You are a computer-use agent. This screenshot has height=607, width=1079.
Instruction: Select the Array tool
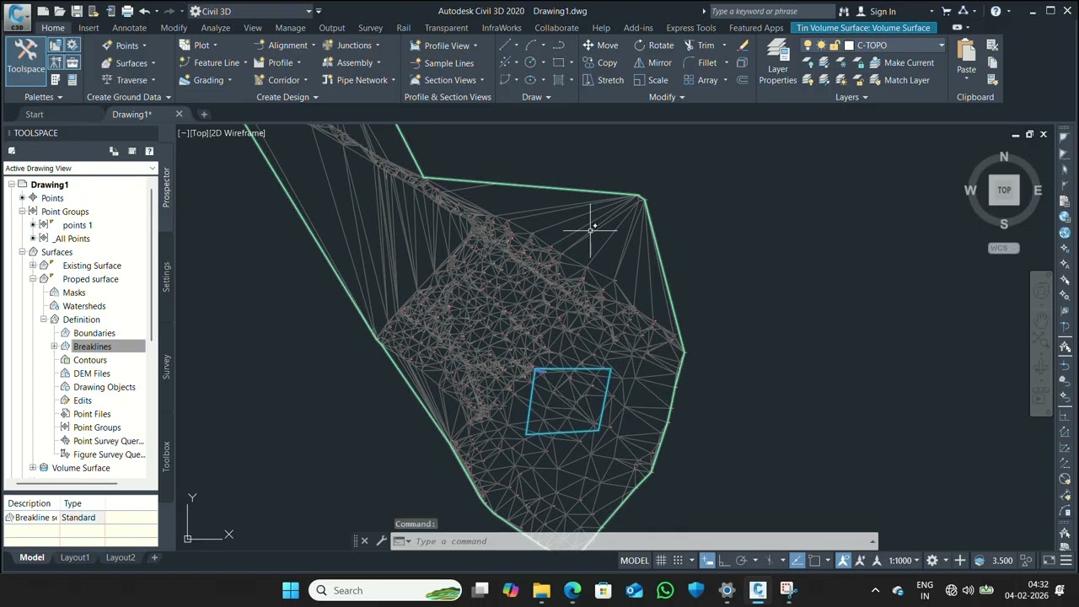point(700,80)
